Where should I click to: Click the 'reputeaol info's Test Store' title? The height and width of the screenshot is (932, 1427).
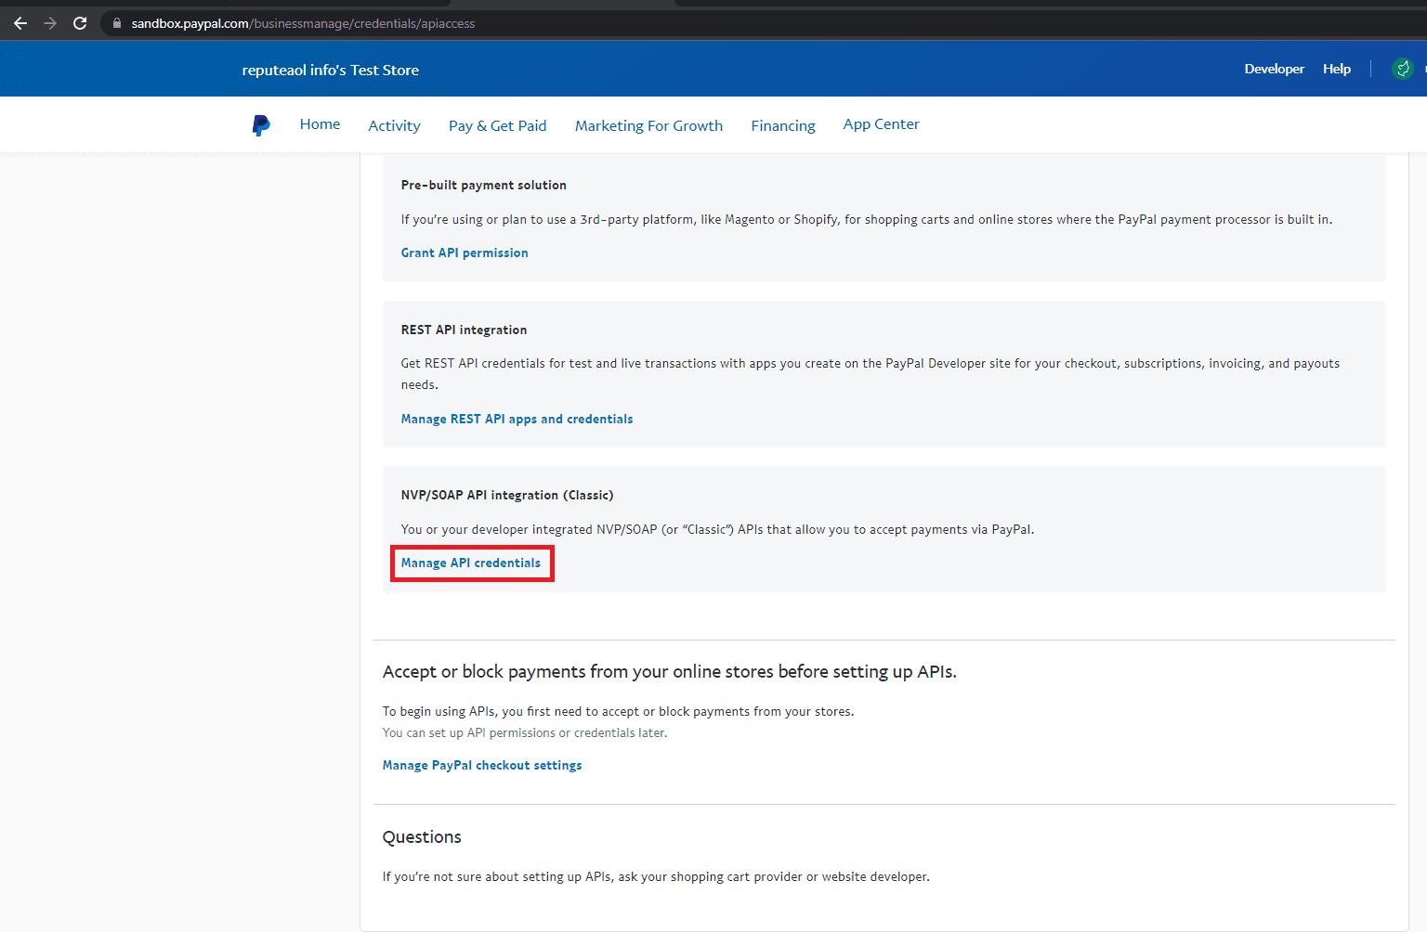click(x=330, y=70)
